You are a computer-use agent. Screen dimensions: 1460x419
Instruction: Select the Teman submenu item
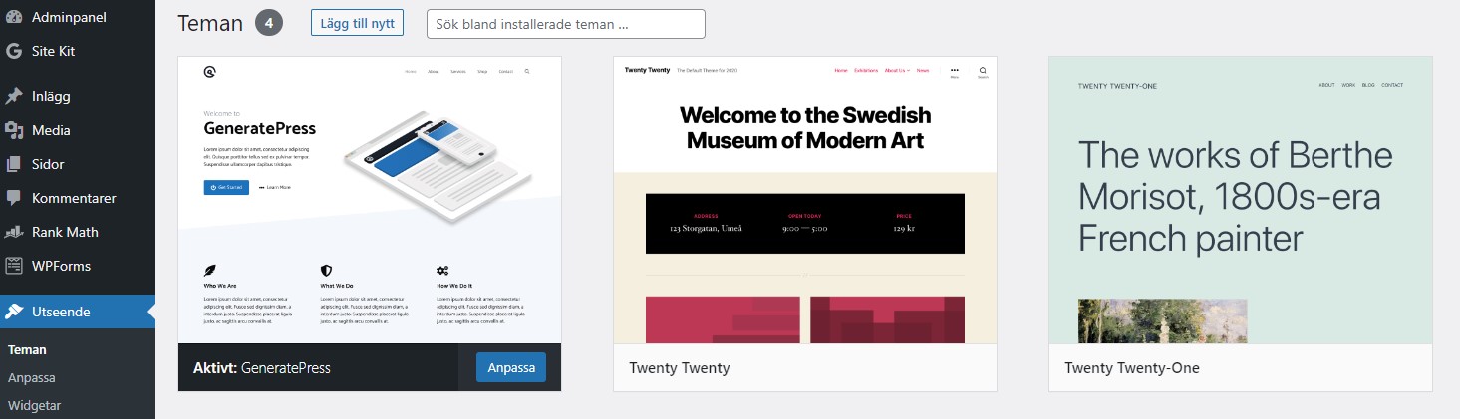click(27, 350)
